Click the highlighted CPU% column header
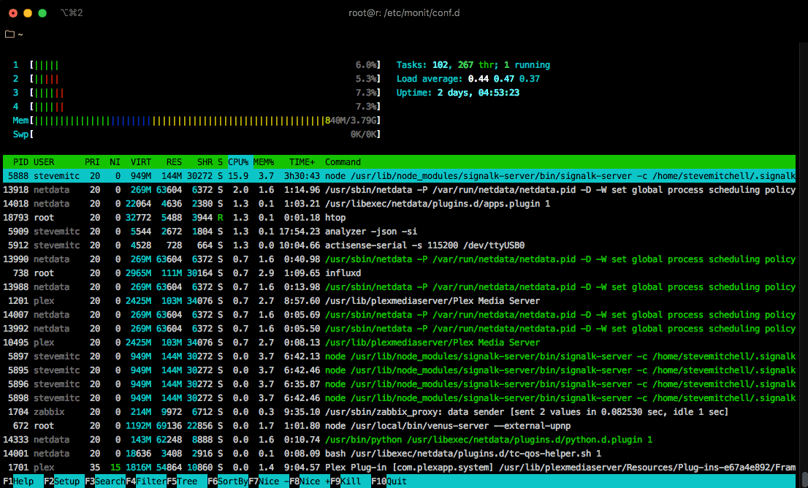The image size is (808, 488). [x=240, y=161]
